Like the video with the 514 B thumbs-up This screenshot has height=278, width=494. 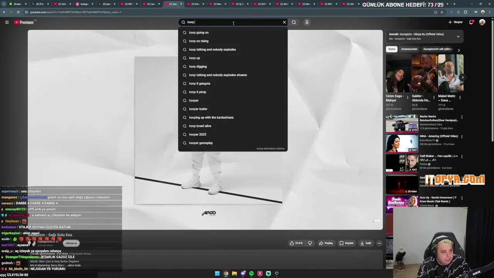pyautogui.click(x=296, y=243)
